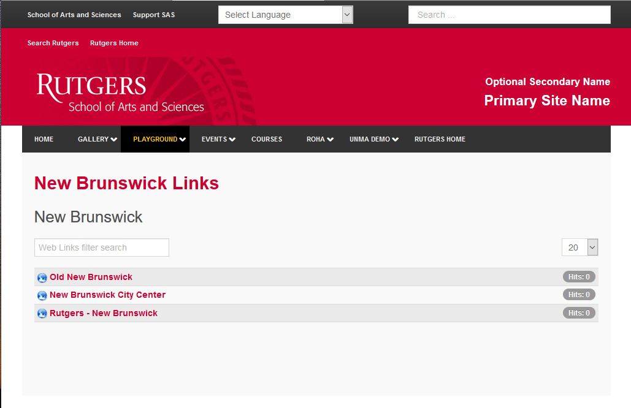Open the School of Arts and Sciences top link
Image resolution: width=631 pixels, height=408 pixels.
pyautogui.click(x=74, y=15)
